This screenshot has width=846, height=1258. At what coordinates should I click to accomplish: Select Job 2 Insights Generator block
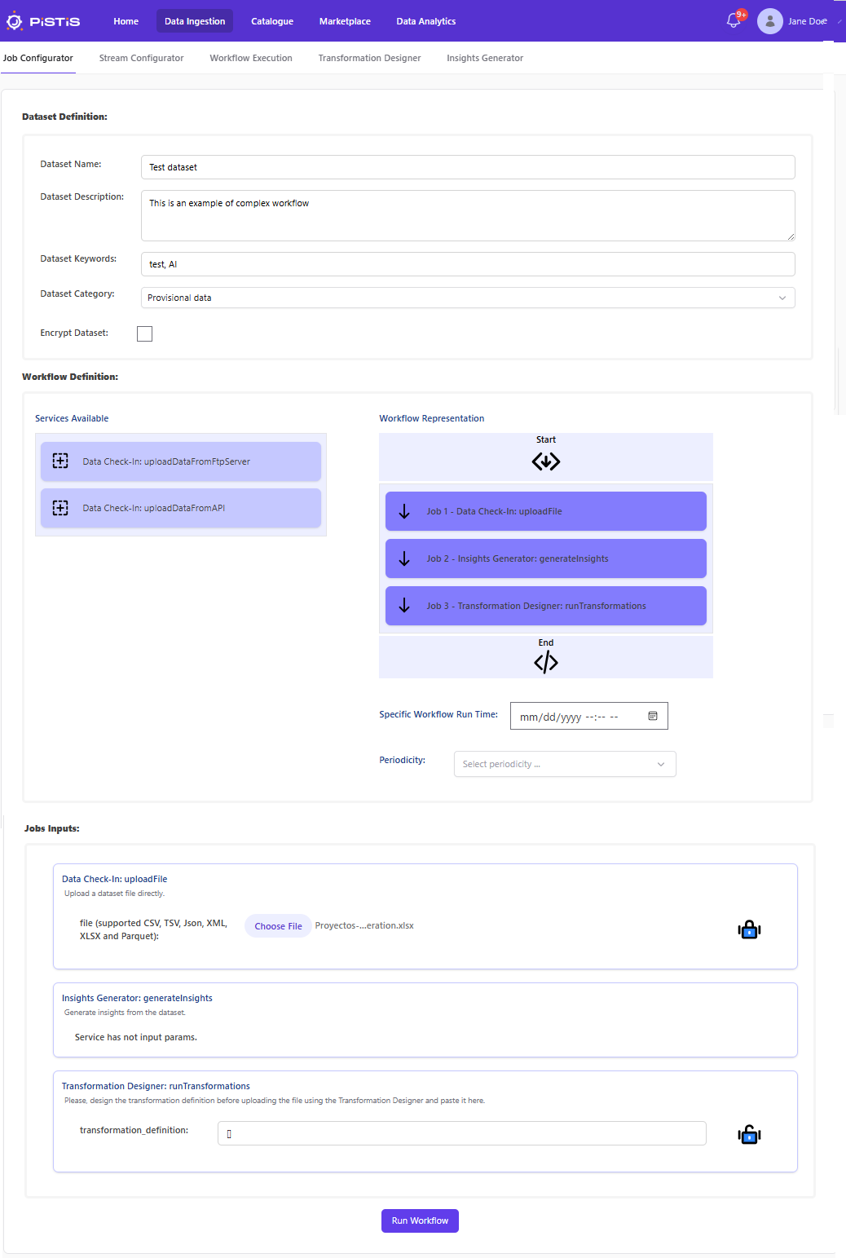(546, 558)
